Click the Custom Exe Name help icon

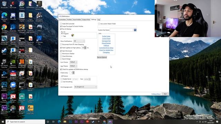(x=135, y=30)
